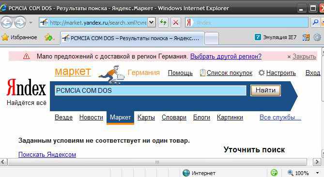This screenshot has height=177, width=324.
Task: Go forward with the browser Forward arrow
Action: click(x=20, y=22)
